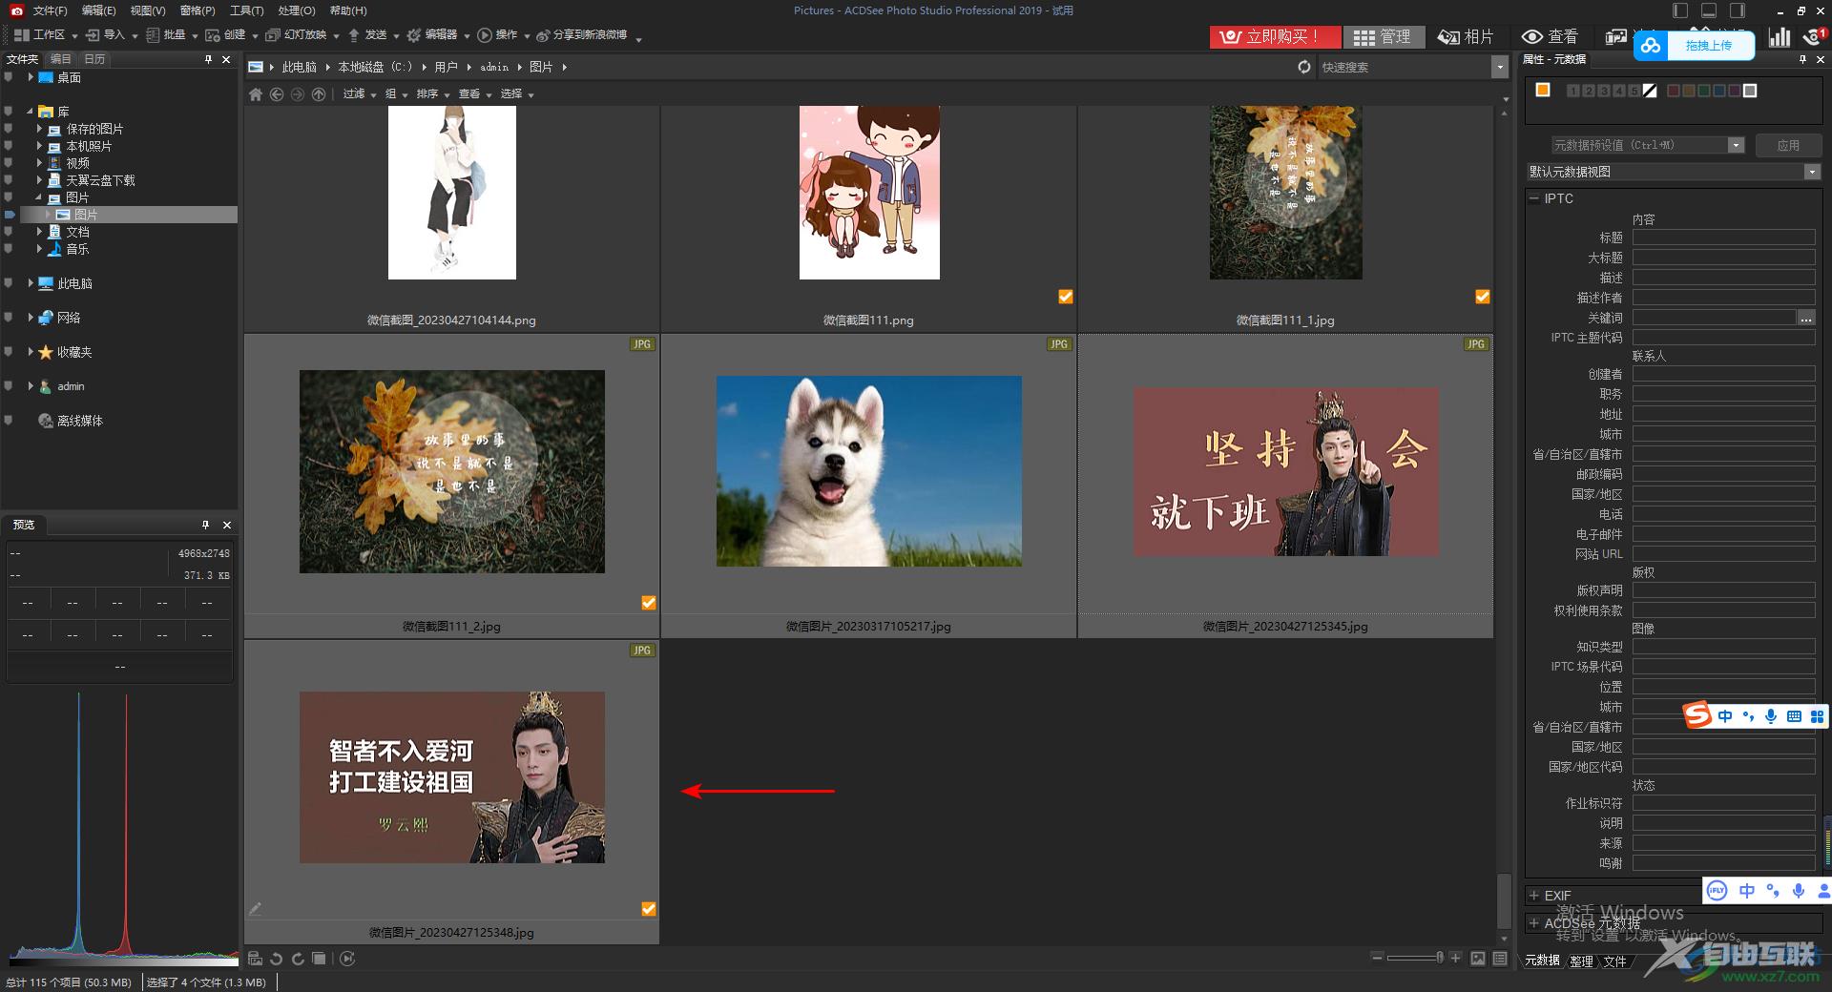1832x992 pixels.
Task: Click the Sogou input method S icon
Action: [1697, 714]
